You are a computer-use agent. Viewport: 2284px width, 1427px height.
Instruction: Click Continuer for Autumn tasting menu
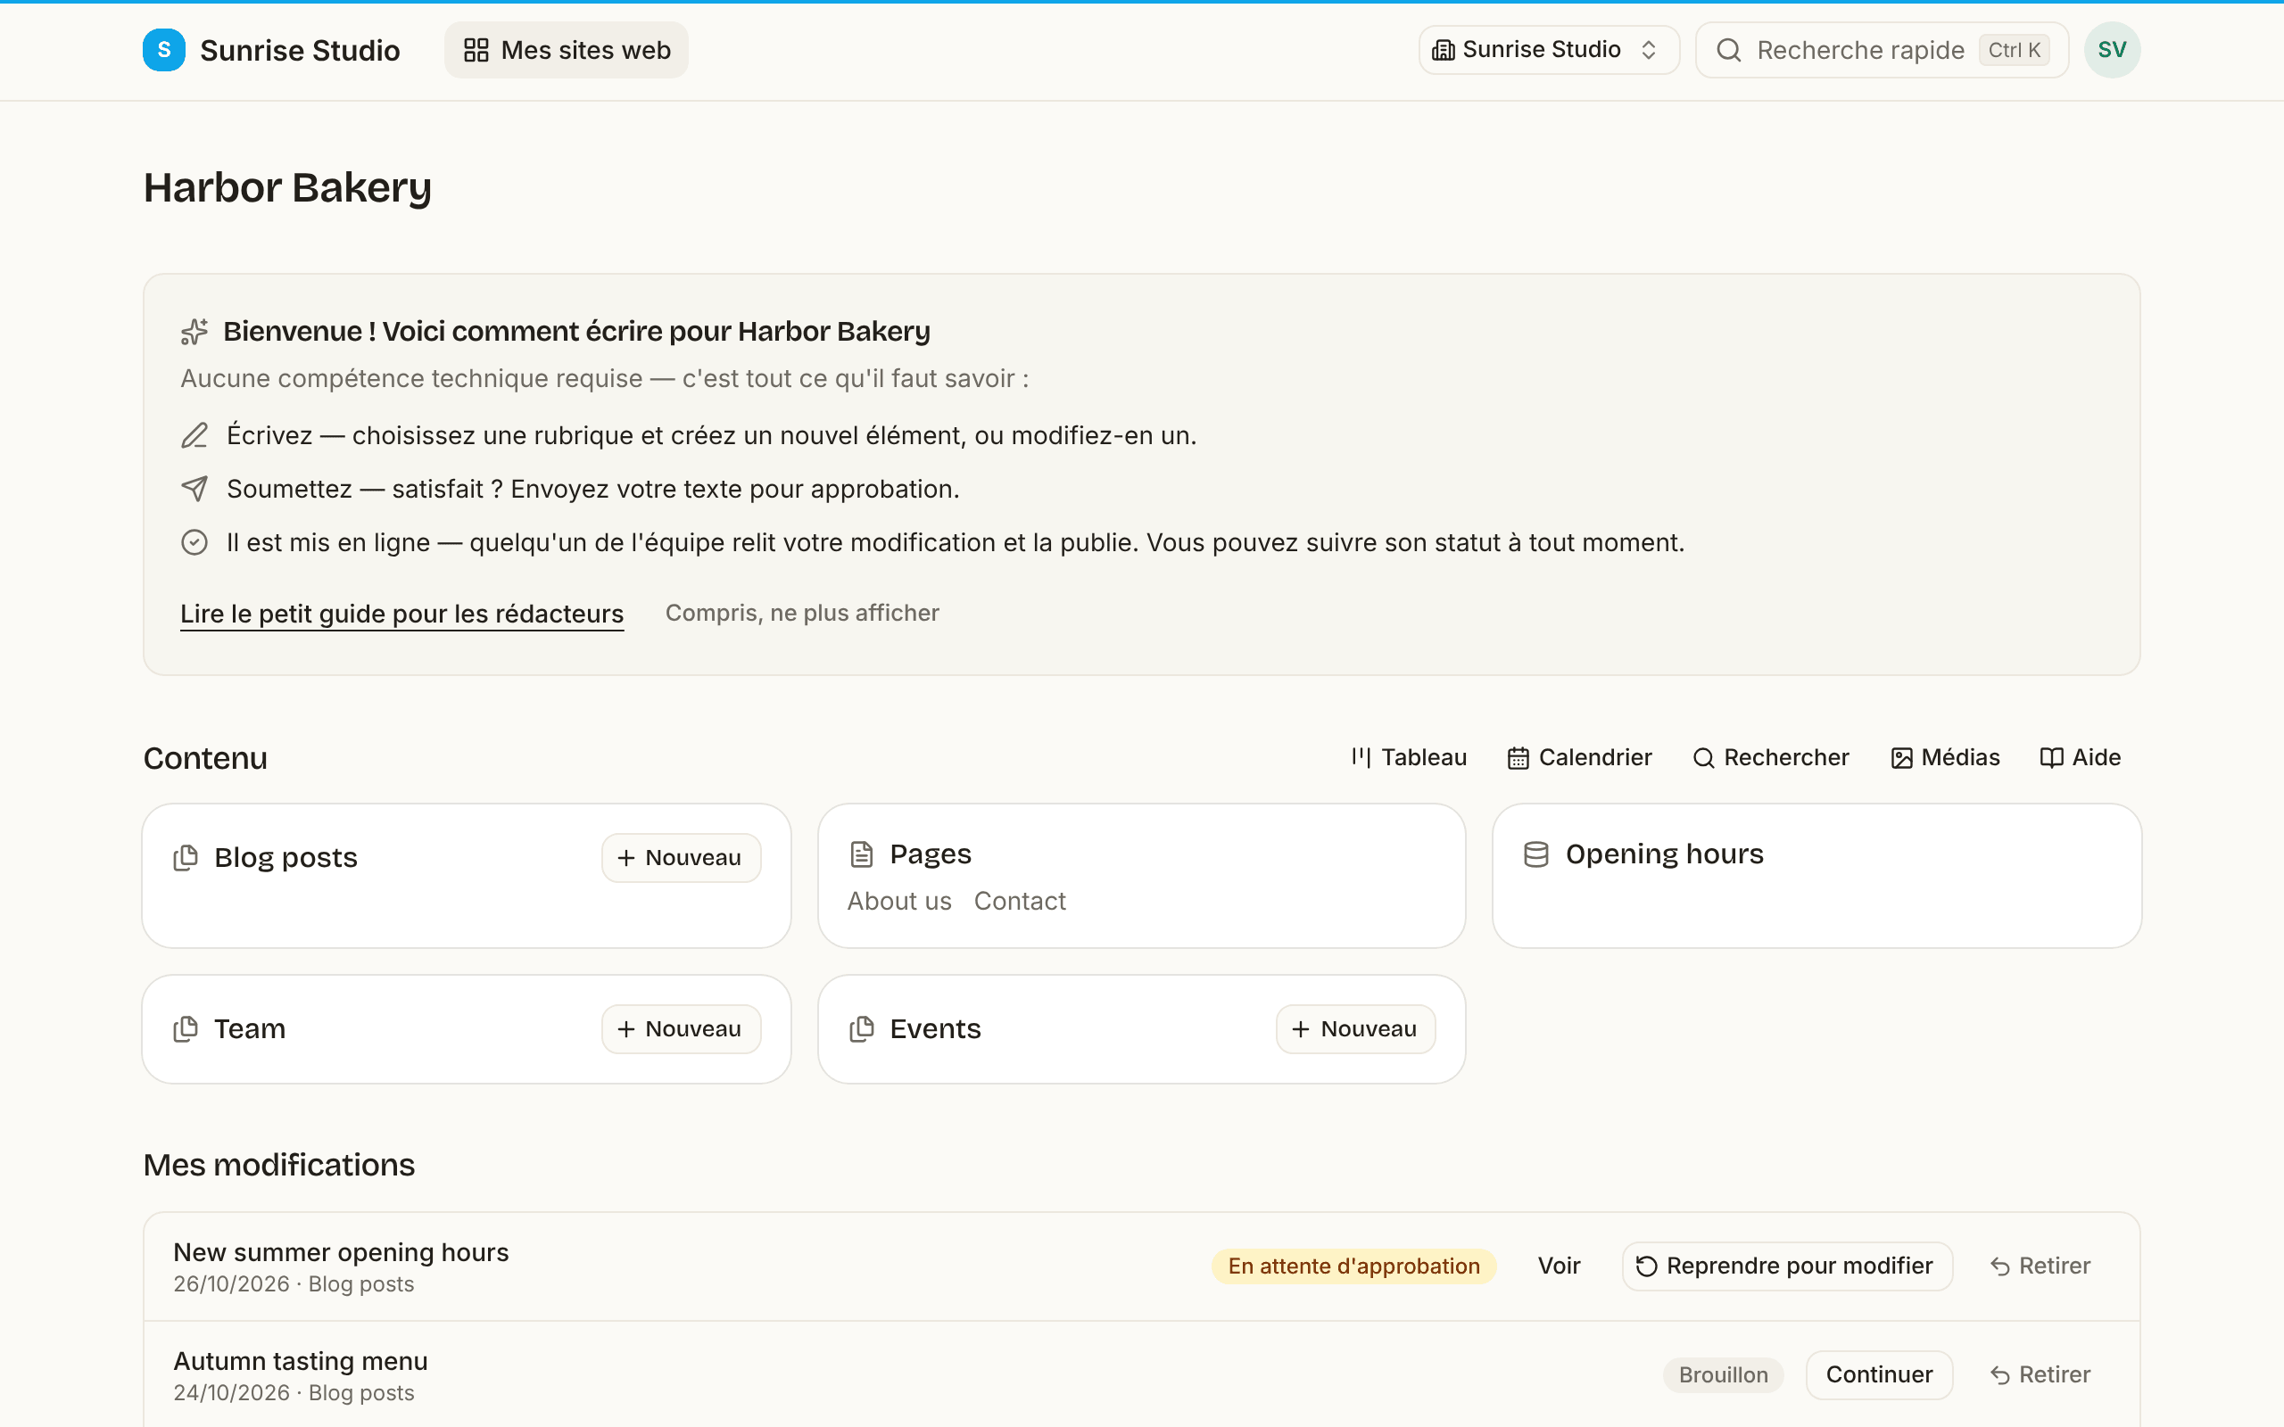1878,1375
